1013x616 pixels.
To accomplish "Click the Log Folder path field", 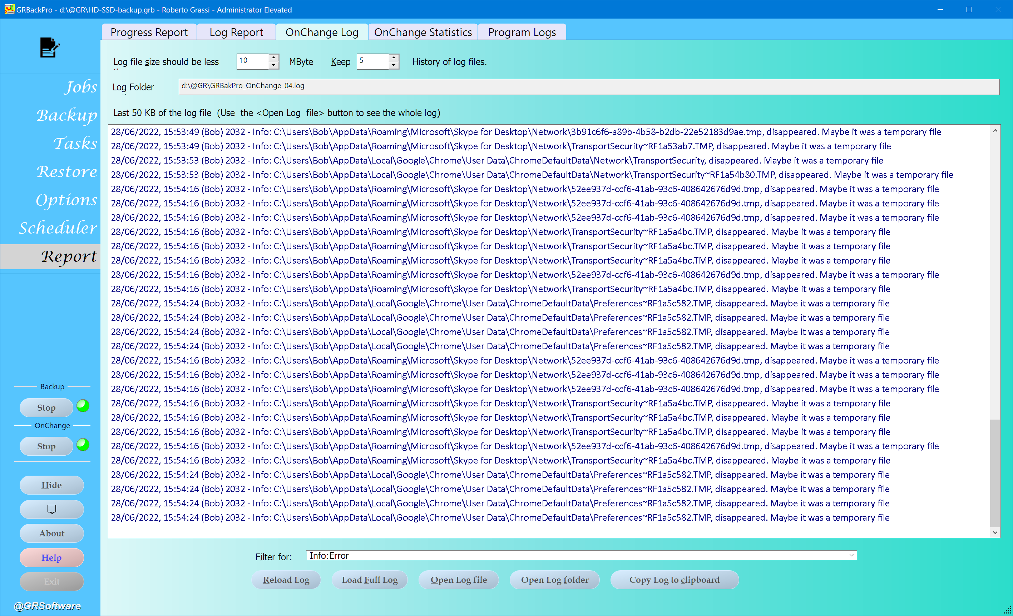I will [x=588, y=86].
